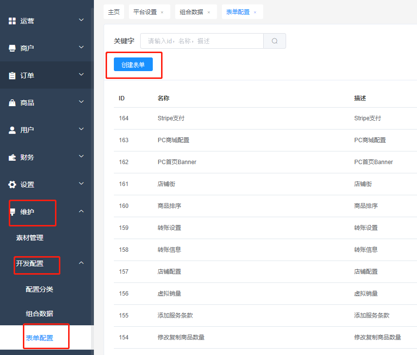Click ID cell 157

124,272
